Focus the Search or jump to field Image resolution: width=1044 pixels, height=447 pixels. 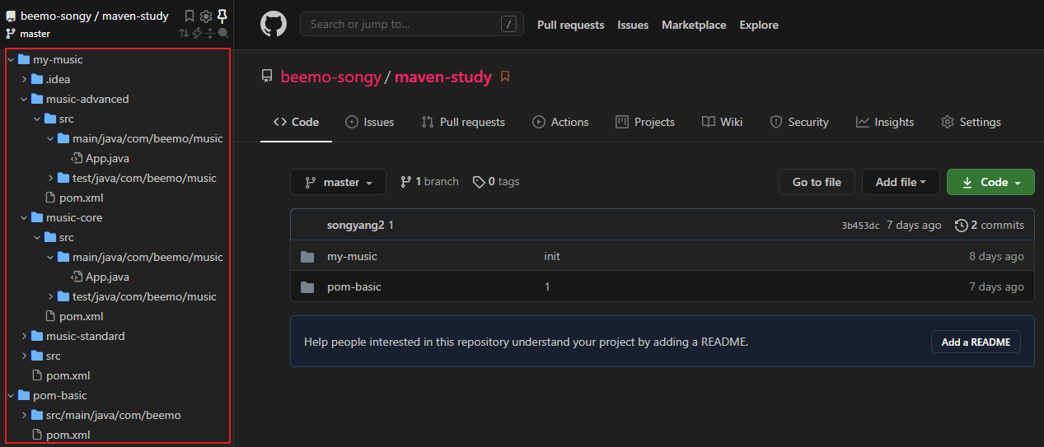point(412,24)
